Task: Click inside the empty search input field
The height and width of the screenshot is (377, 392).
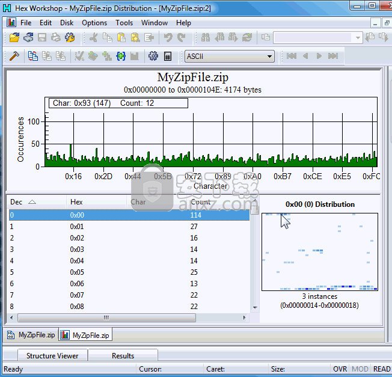Action: (x=313, y=38)
